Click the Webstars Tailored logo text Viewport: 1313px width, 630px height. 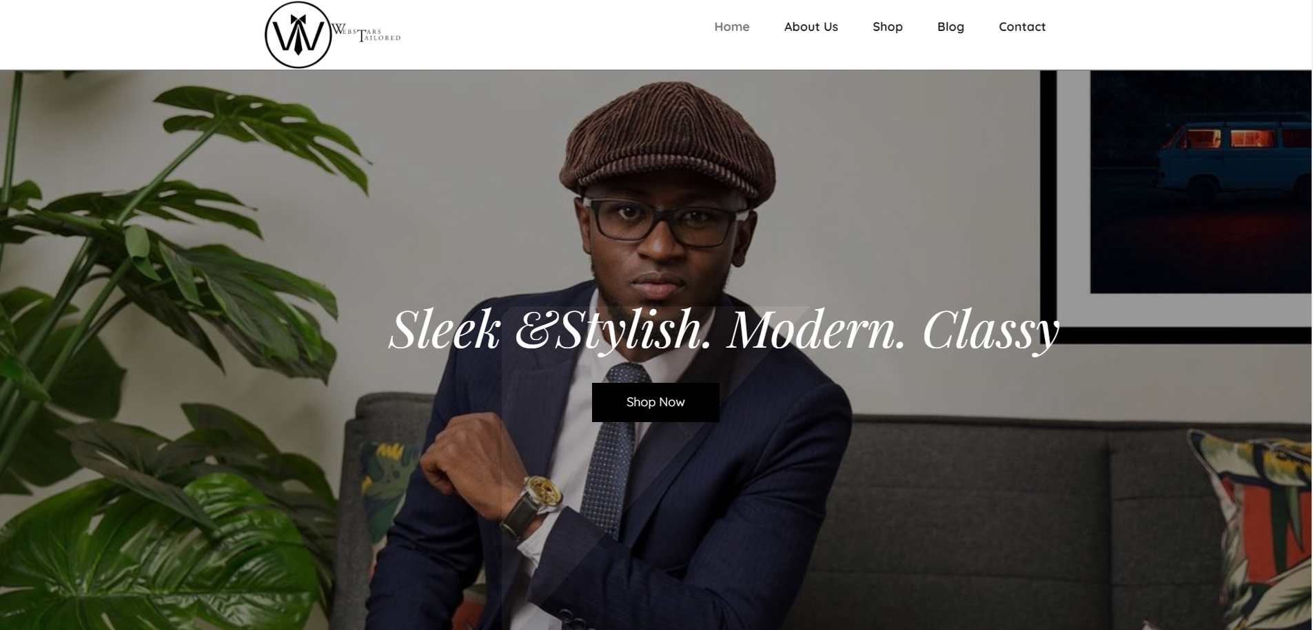[x=366, y=33]
